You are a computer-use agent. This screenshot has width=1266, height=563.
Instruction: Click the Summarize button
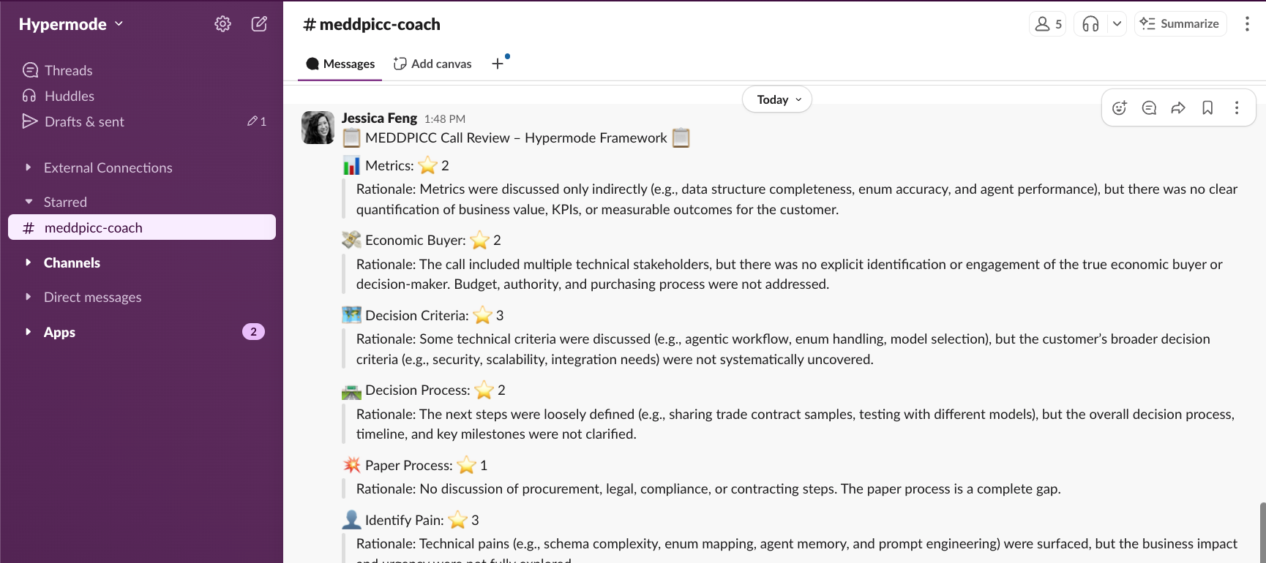[x=1180, y=23]
